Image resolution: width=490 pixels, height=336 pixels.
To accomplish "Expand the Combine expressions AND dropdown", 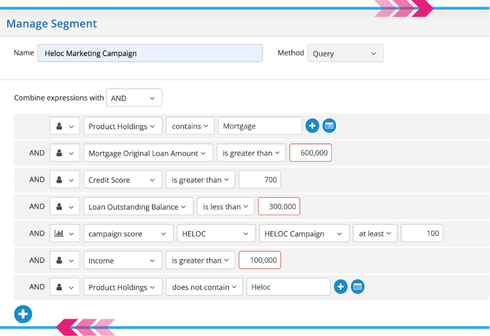I will (133, 98).
